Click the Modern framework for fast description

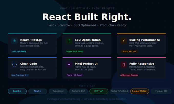34,44
